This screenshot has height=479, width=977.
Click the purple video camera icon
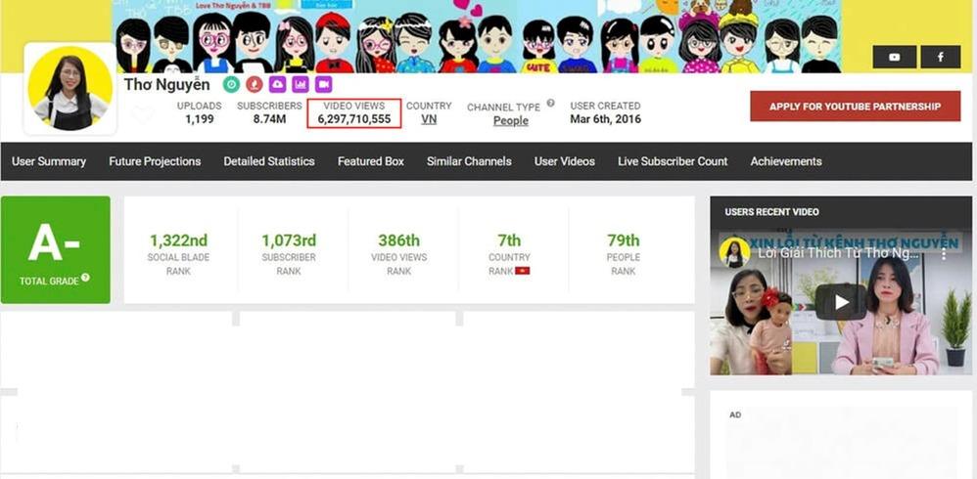point(324,85)
